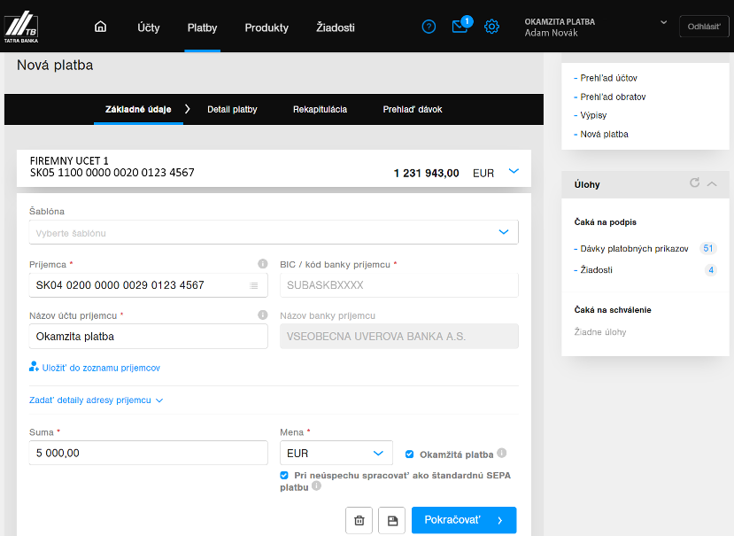Screen dimensions: 734x536
Task: Show info for Prijemca field
Action: click(x=263, y=264)
